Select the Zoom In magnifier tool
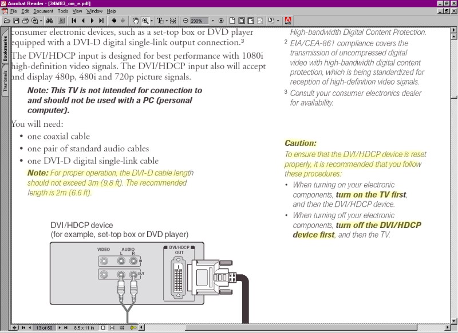The height and width of the screenshot is (333, 458). pyautogui.click(x=145, y=21)
